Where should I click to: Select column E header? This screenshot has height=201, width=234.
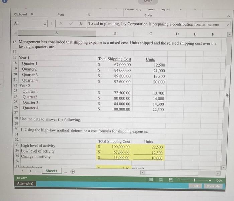(x=195, y=34)
